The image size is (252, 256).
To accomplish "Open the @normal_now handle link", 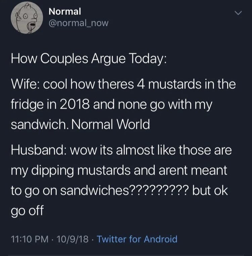I will tap(78, 23).
